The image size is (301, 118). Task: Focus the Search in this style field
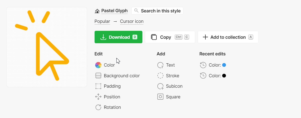157,11
